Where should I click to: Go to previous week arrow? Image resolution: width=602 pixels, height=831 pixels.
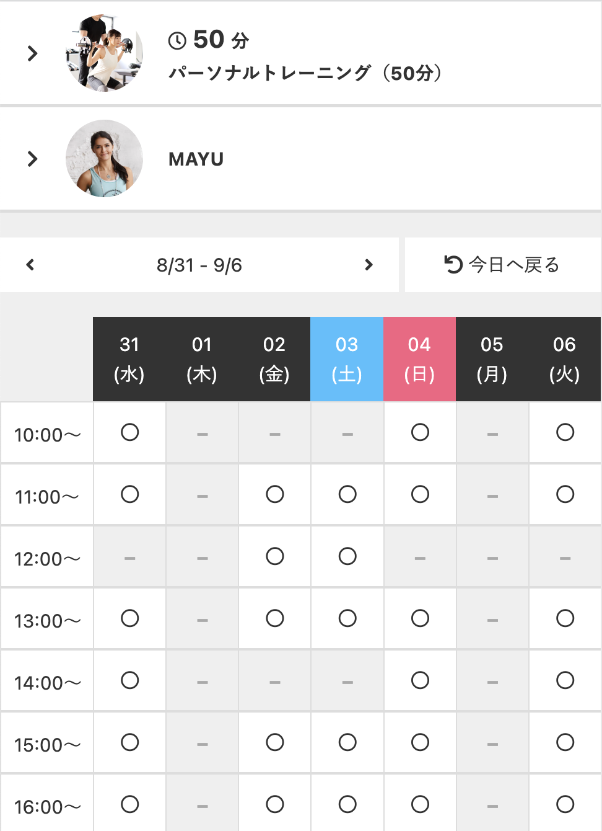tap(30, 265)
